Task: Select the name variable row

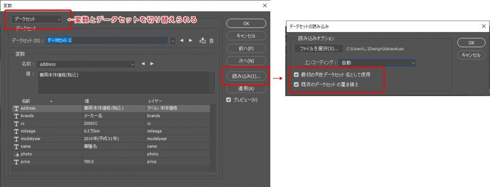Action: pos(111,146)
